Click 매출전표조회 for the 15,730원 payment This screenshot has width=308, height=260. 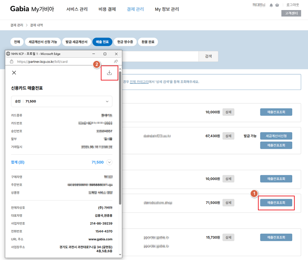[276, 237]
